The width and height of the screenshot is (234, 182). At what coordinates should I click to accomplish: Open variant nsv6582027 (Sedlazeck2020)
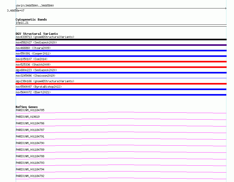[x=36, y=42]
